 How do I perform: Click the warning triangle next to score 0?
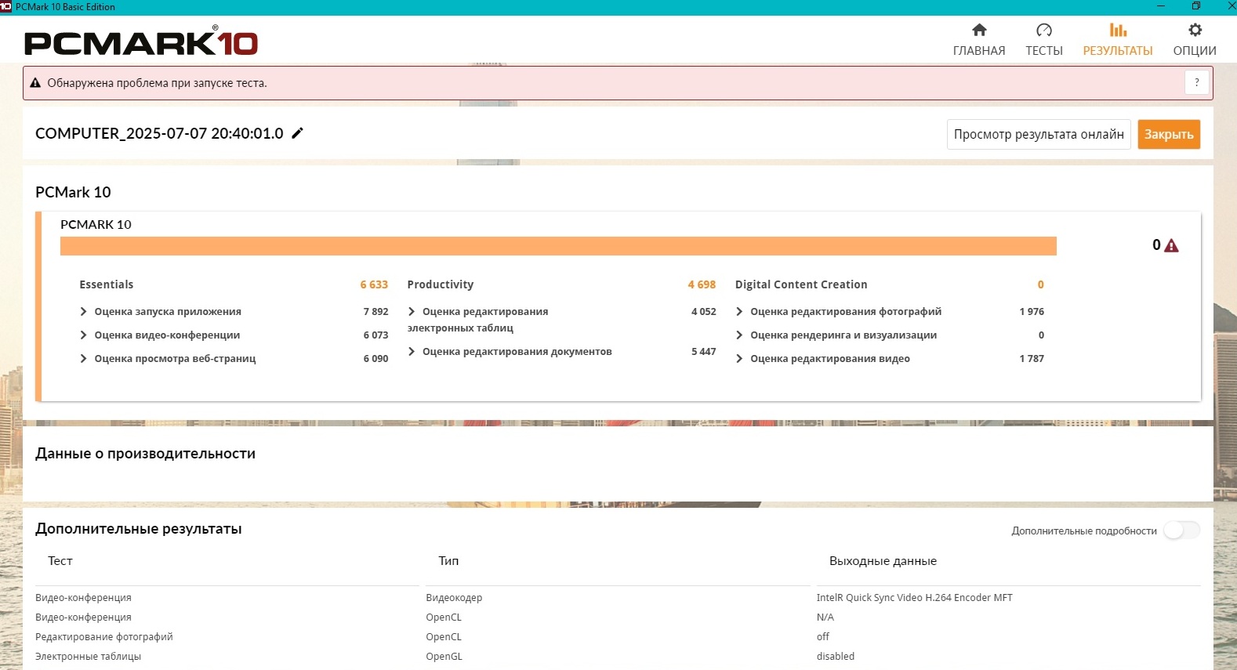pos(1172,246)
